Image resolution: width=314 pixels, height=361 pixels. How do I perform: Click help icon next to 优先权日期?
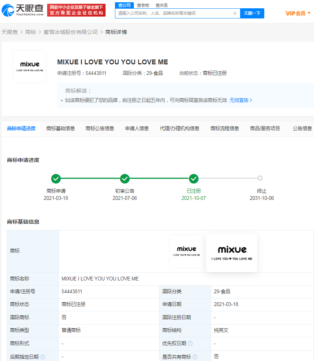[190, 344]
